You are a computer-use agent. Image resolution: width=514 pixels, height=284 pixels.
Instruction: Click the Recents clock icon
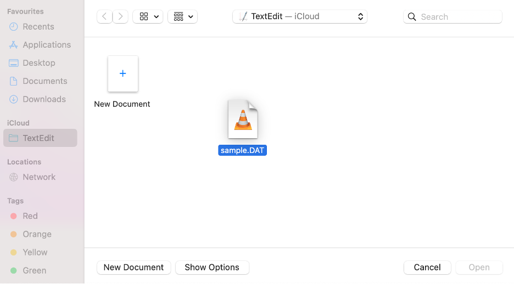[x=13, y=26]
